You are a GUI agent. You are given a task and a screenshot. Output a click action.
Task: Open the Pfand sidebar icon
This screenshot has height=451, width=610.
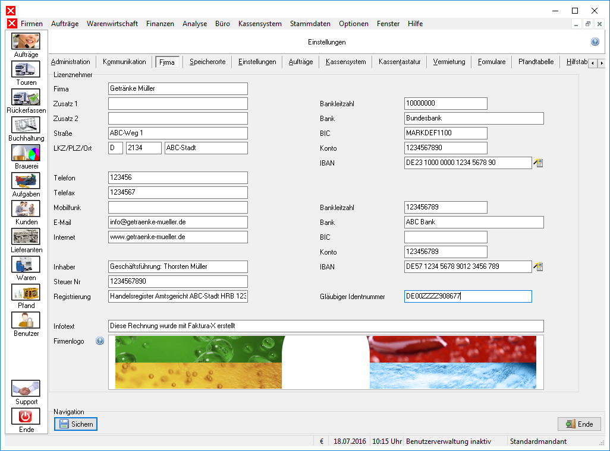click(26, 293)
